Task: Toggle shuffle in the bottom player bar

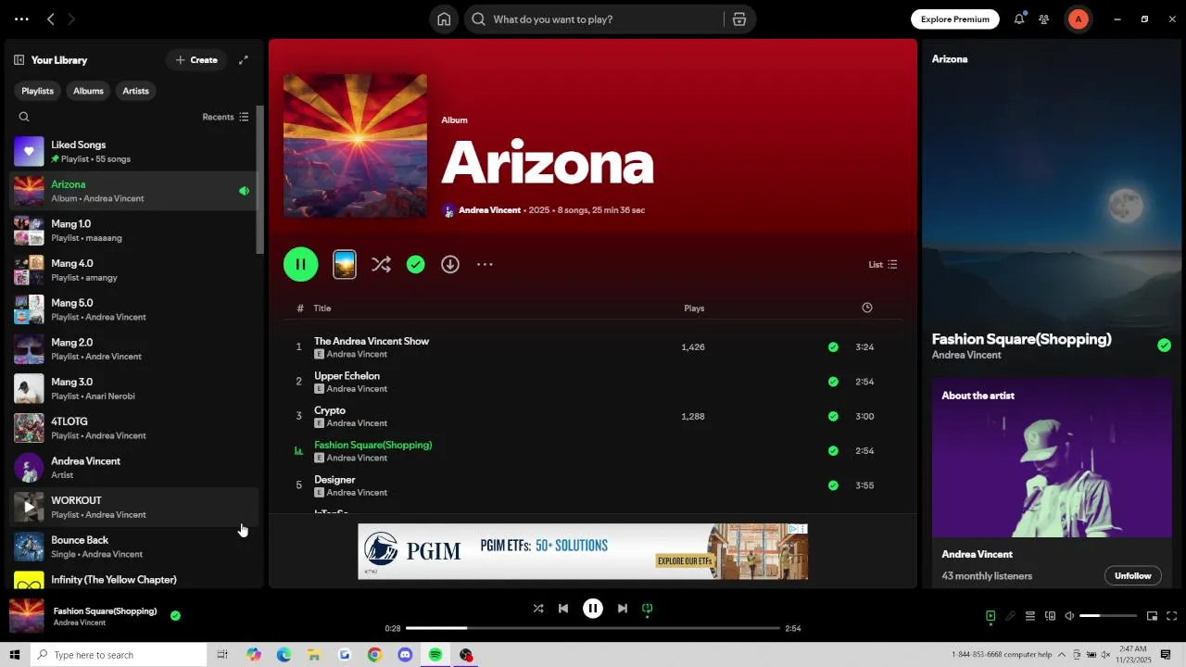Action: [x=538, y=609]
